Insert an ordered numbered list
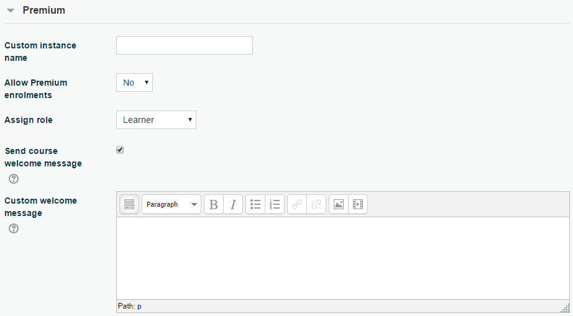The image size is (573, 316). click(275, 205)
